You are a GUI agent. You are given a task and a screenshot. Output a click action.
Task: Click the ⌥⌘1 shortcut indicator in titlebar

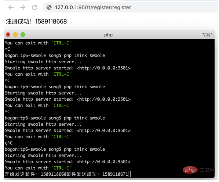point(207,35)
